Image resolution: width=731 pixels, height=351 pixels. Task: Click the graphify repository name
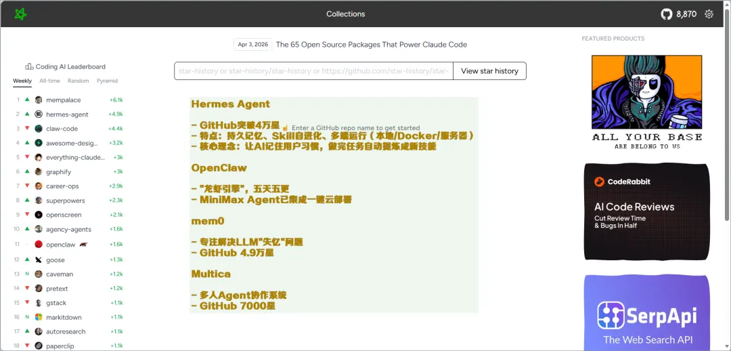59,171
